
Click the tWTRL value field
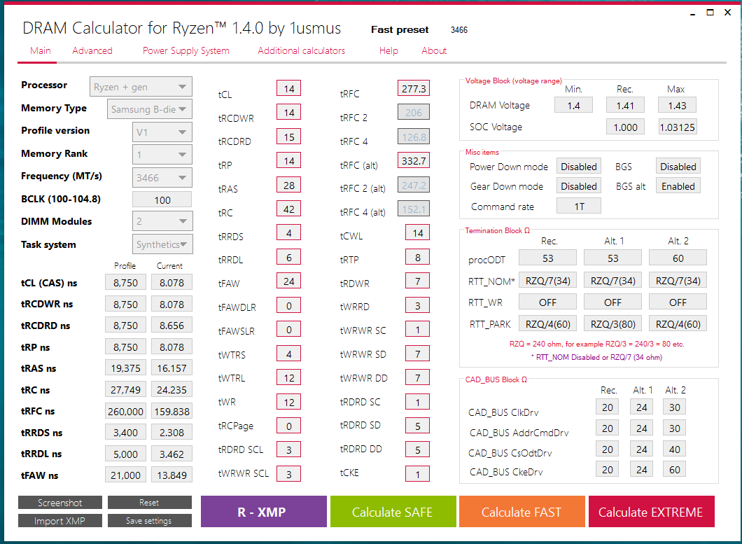(288, 378)
